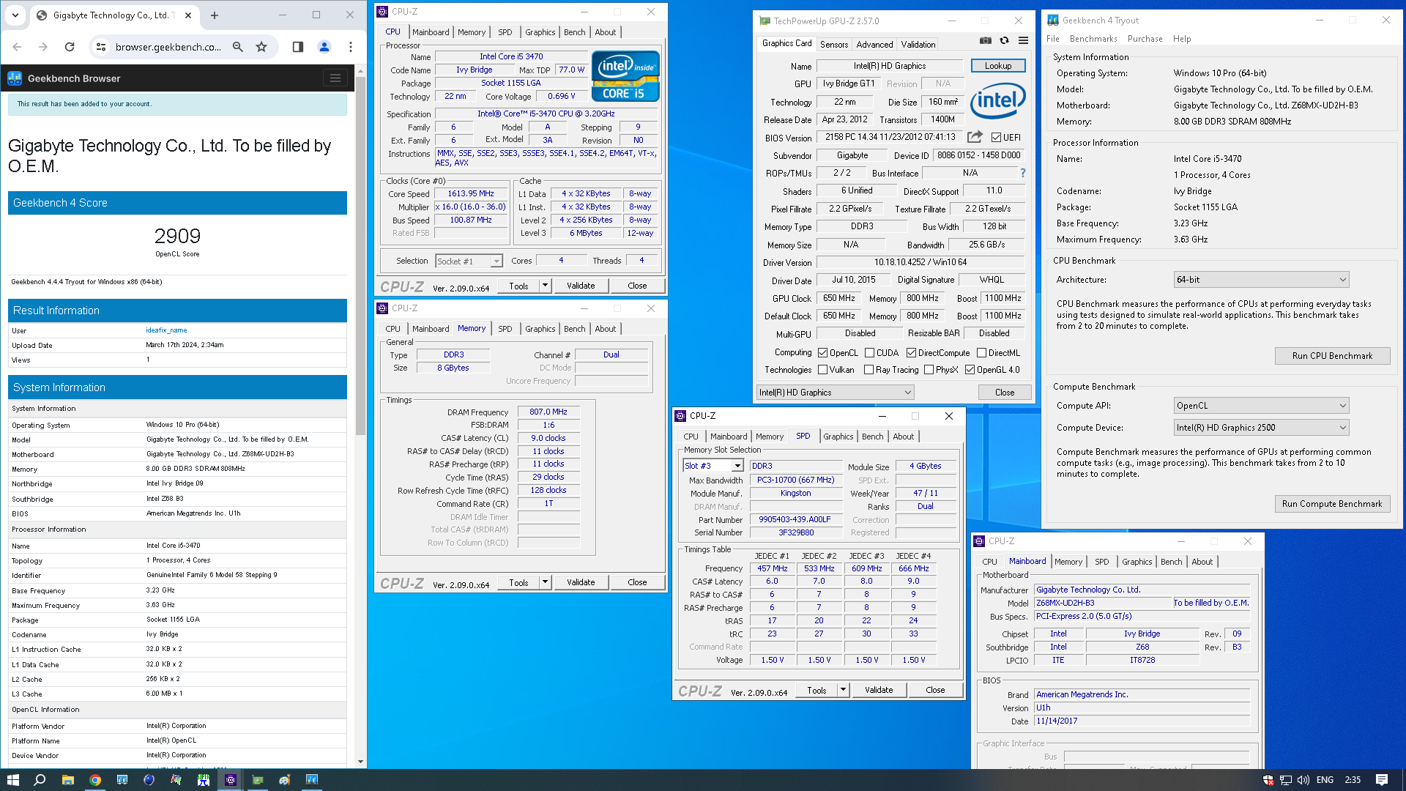Click the Bus Interface question mark icon
The image size is (1406, 791).
point(1023,173)
